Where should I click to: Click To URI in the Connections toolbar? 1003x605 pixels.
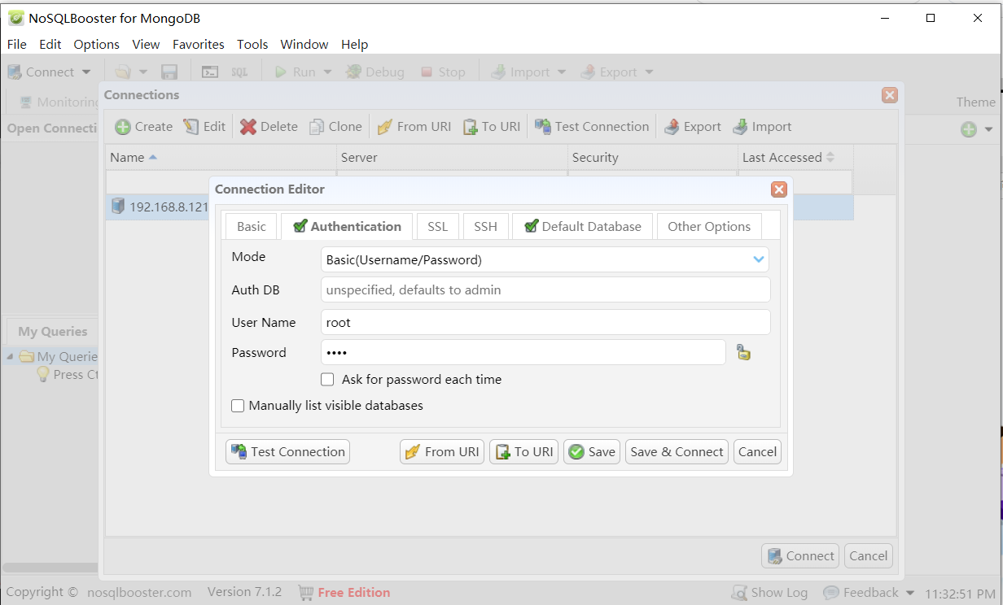pos(492,127)
